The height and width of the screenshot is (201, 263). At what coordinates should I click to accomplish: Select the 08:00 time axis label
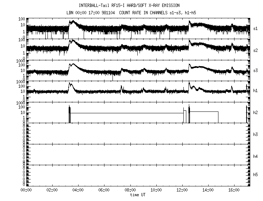(x=130, y=190)
